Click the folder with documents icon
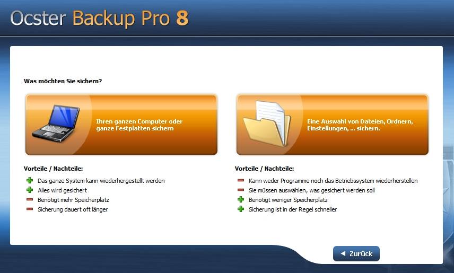Image resolution: width=454 pixels, height=273 pixels. (267, 124)
